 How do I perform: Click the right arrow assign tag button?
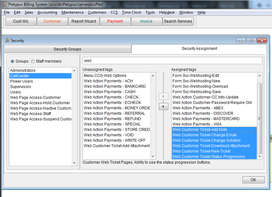(163, 96)
